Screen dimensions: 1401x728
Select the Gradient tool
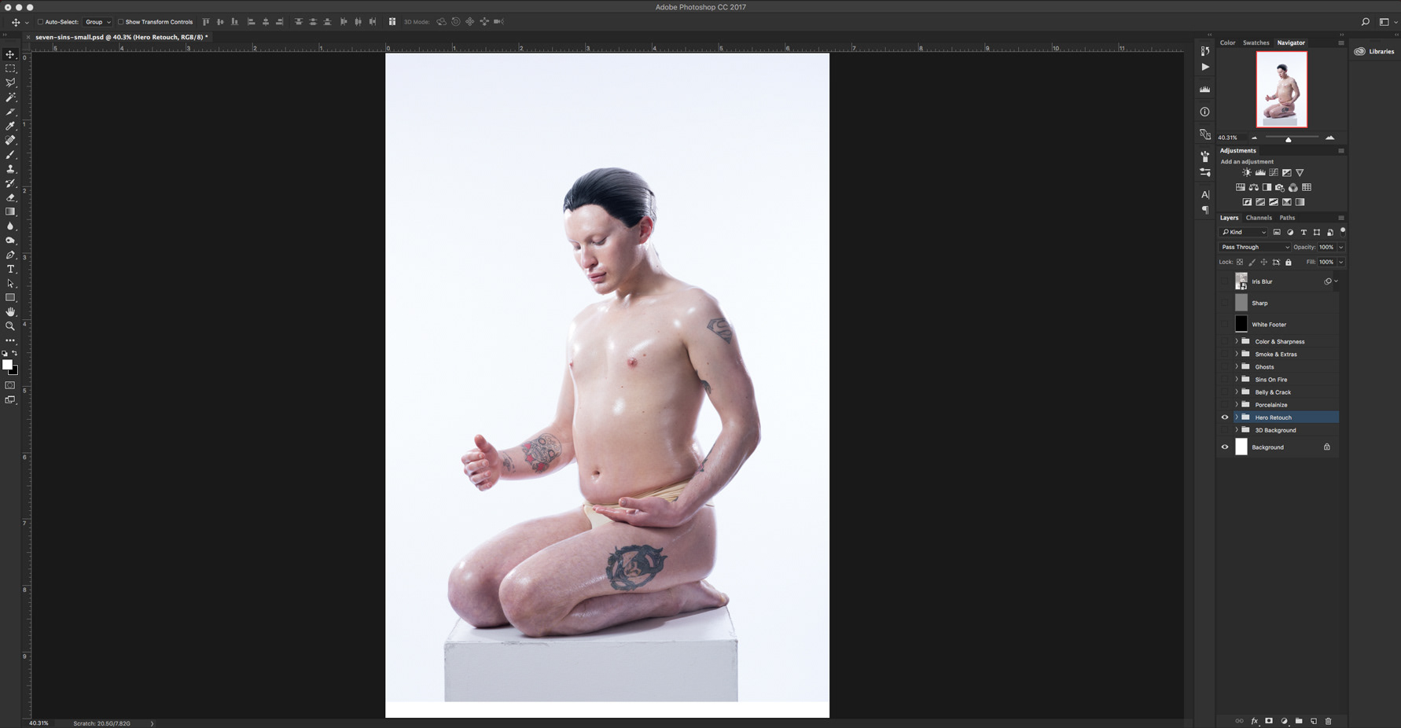[10, 211]
